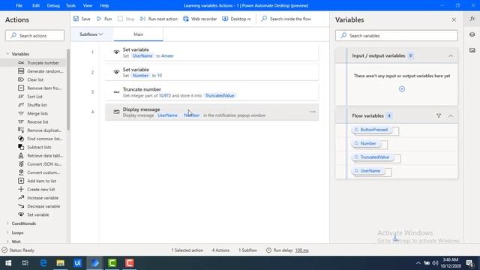Image resolution: width=480 pixels, height=270 pixels.
Task: Select the Reverse list icon
Action: (21, 121)
